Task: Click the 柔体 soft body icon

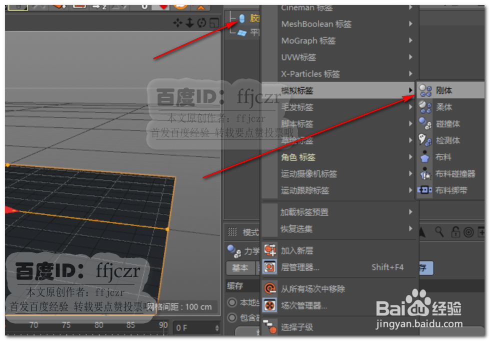Action: point(425,107)
